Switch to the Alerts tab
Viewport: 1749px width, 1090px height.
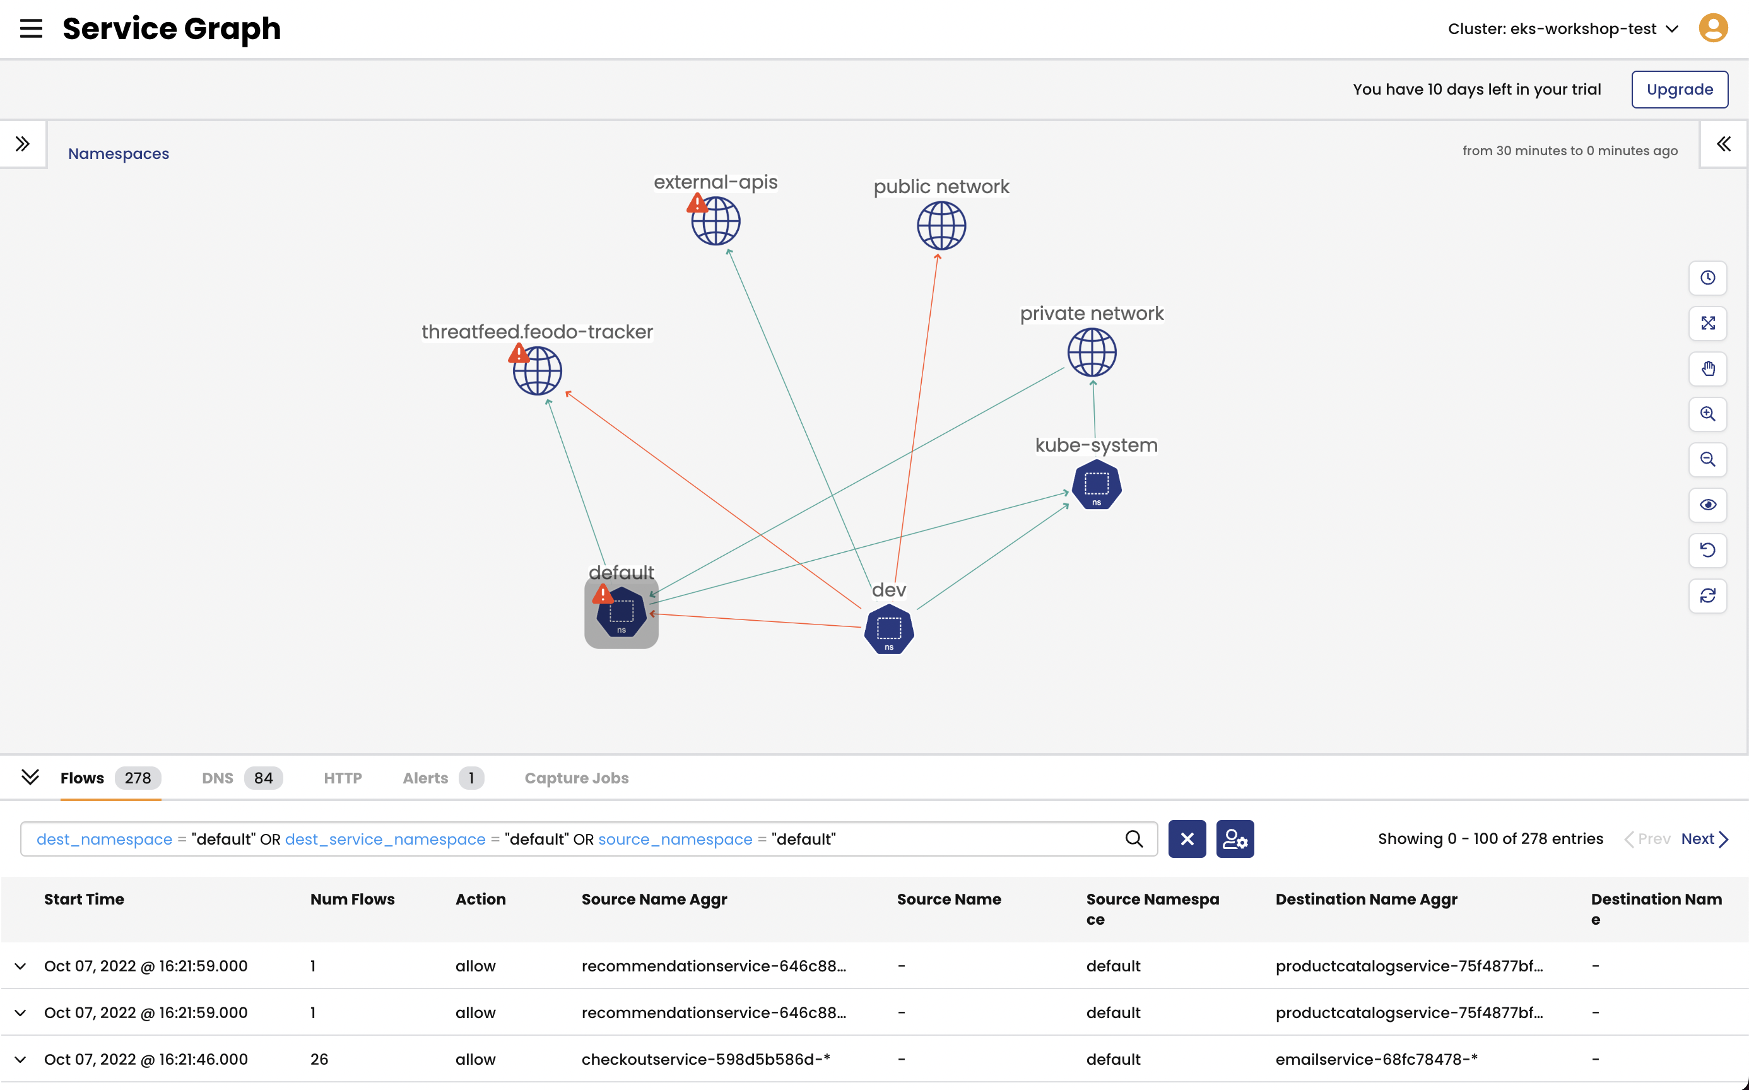coord(444,778)
